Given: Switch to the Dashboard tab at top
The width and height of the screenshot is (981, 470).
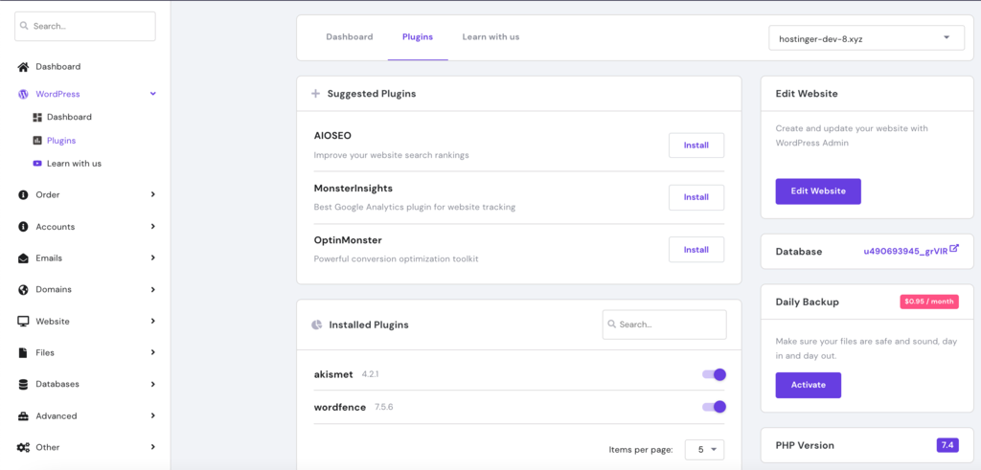Looking at the screenshot, I should point(349,37).
